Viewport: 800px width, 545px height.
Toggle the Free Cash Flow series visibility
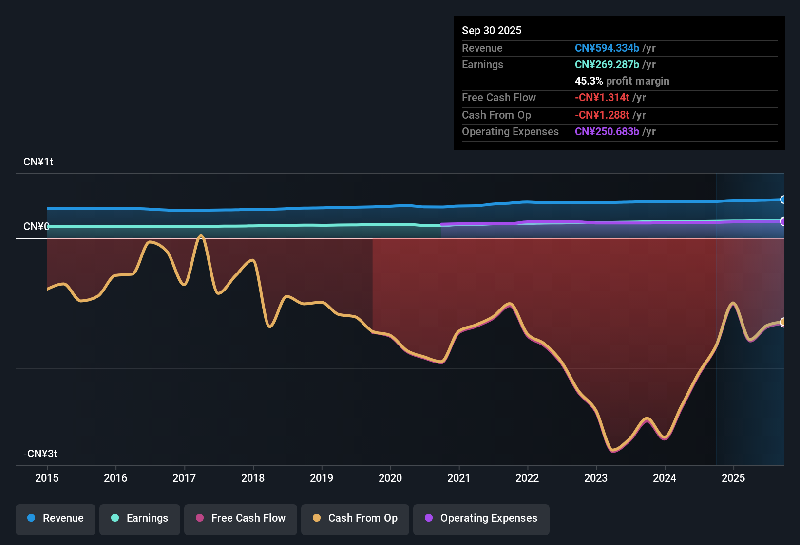240,518
